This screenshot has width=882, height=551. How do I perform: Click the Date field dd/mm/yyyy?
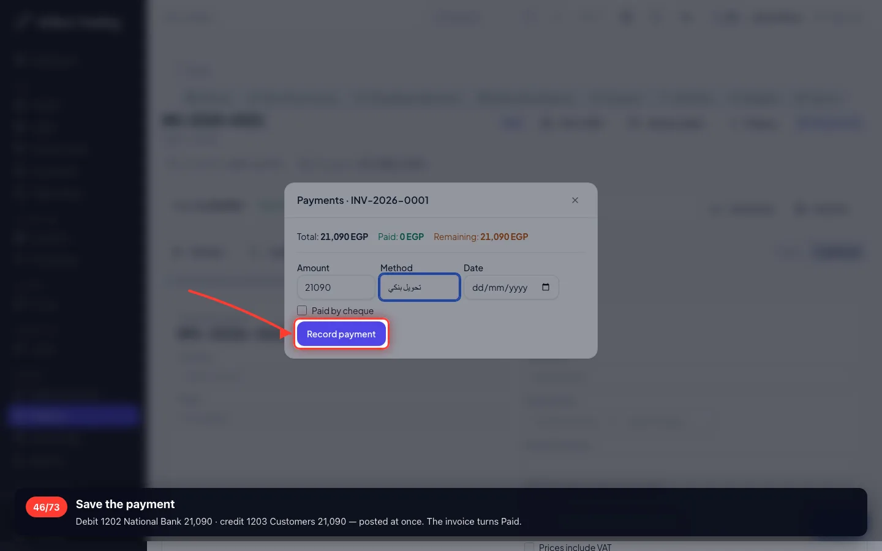pyautogui.click(x=511, y=287)
